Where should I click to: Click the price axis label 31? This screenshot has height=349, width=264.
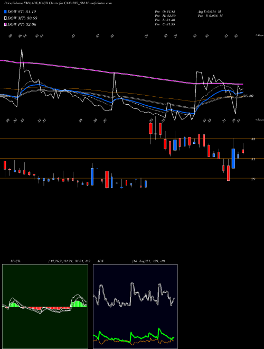253,159
